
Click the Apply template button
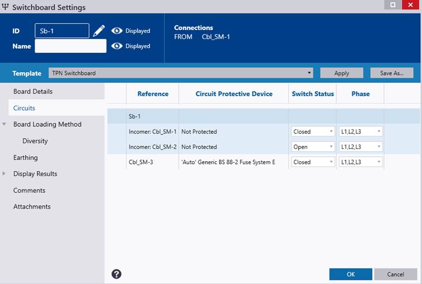(342, 73)
